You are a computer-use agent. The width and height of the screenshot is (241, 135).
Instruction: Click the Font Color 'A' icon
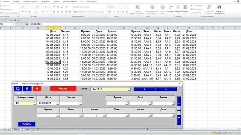48,12
